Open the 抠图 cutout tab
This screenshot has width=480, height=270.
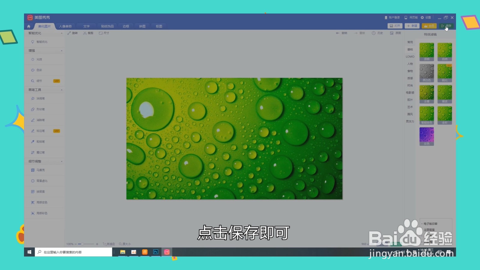159,26
